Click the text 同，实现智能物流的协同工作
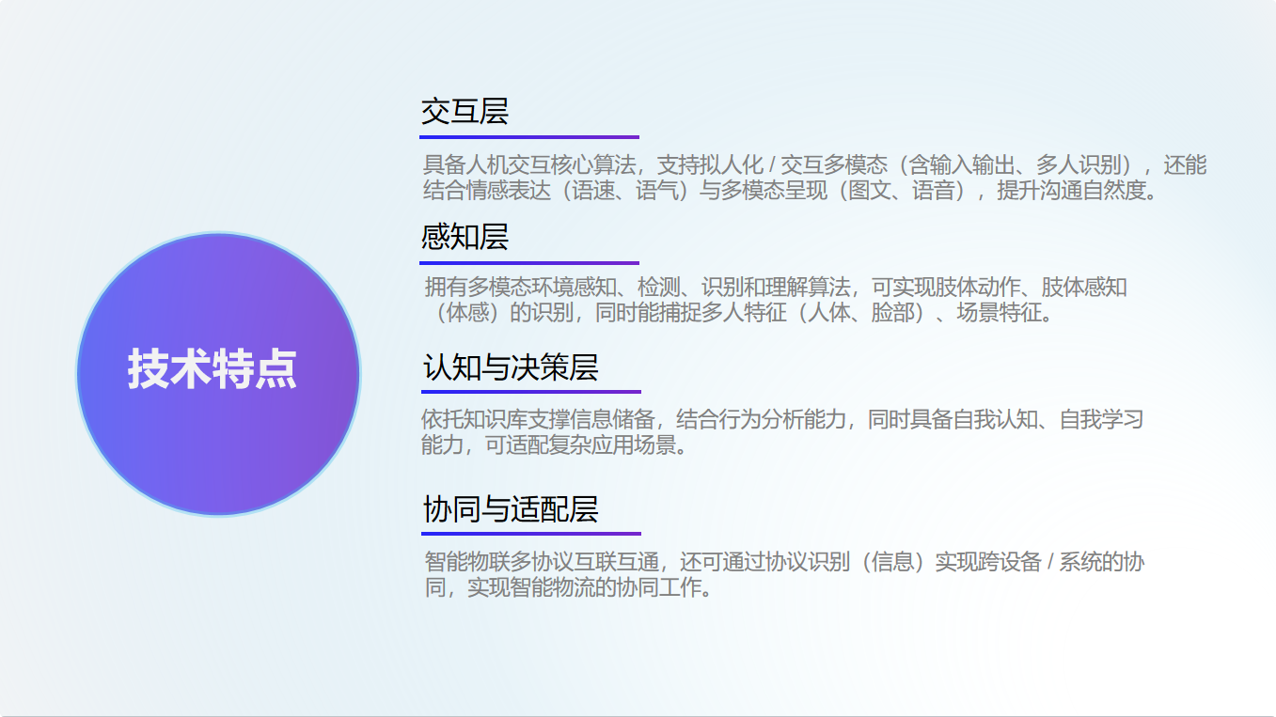This screenshot has height=717, width=1276. (568, 588)
